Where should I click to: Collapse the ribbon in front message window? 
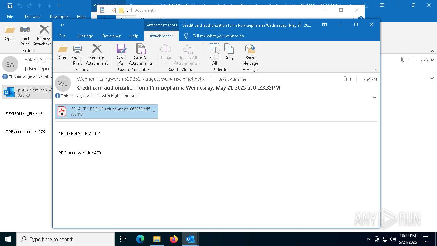[375, 70]
